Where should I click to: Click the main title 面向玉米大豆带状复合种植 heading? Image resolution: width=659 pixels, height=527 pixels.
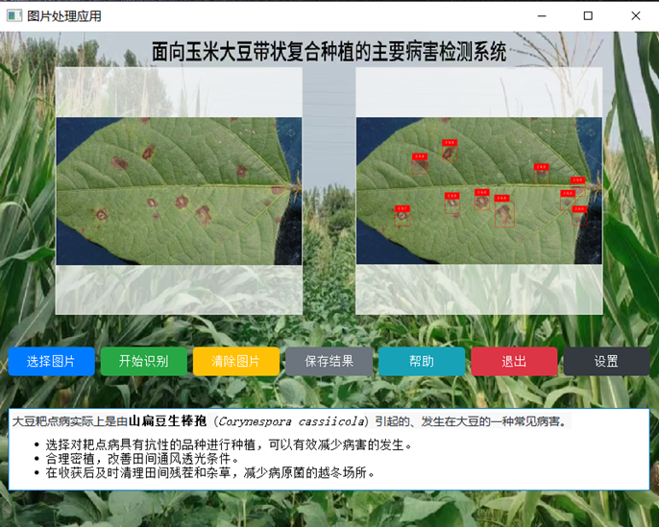pyautogui.click(x=329, y=52)
